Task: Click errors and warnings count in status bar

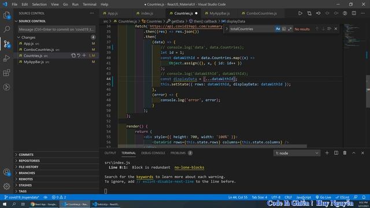Action: (x=59, y=197)
